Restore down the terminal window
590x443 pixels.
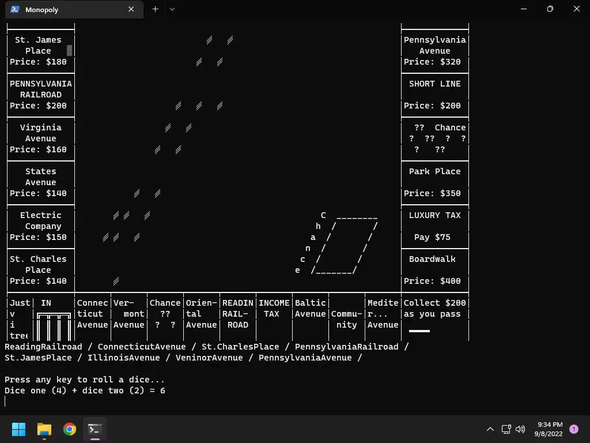click(550, 9)
